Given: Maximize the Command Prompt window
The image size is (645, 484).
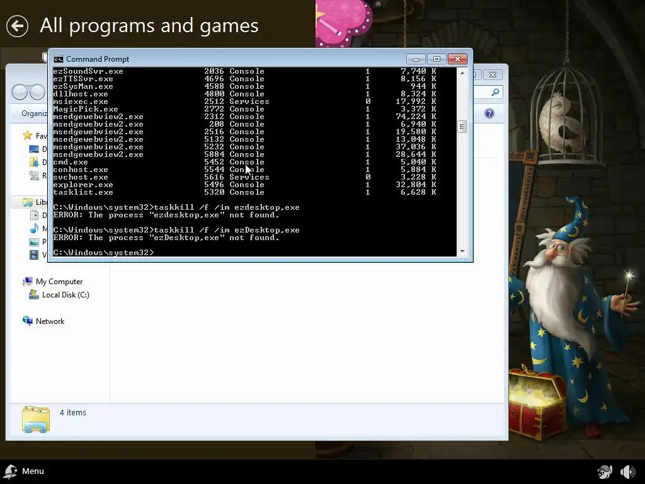Looking at the screenshot, I should pyautogui.click(x=437, y=59).
